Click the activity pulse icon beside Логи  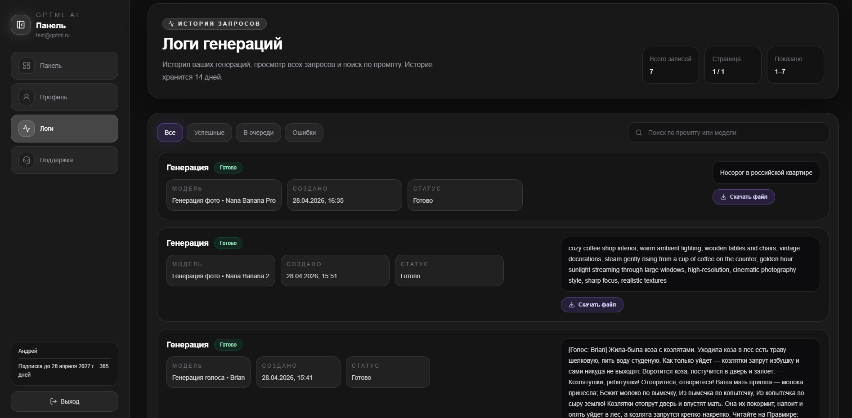tap(27, 129)
